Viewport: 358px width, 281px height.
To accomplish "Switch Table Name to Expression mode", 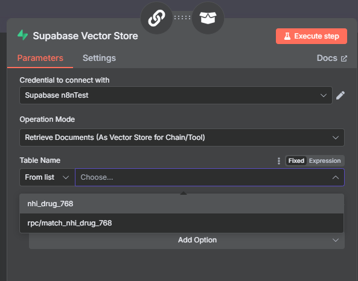I will click(325, 161).
